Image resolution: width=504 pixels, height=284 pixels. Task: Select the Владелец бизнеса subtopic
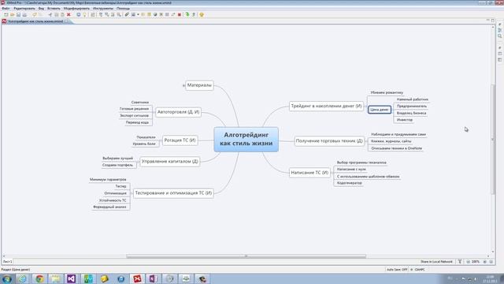pos(411,113)
